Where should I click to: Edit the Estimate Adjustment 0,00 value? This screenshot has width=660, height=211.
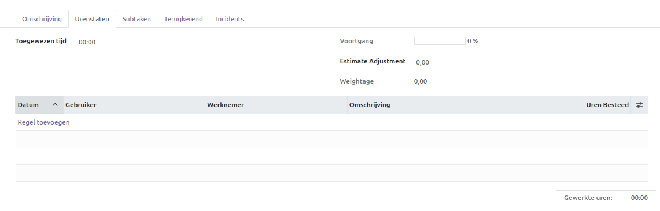(423, 62)
